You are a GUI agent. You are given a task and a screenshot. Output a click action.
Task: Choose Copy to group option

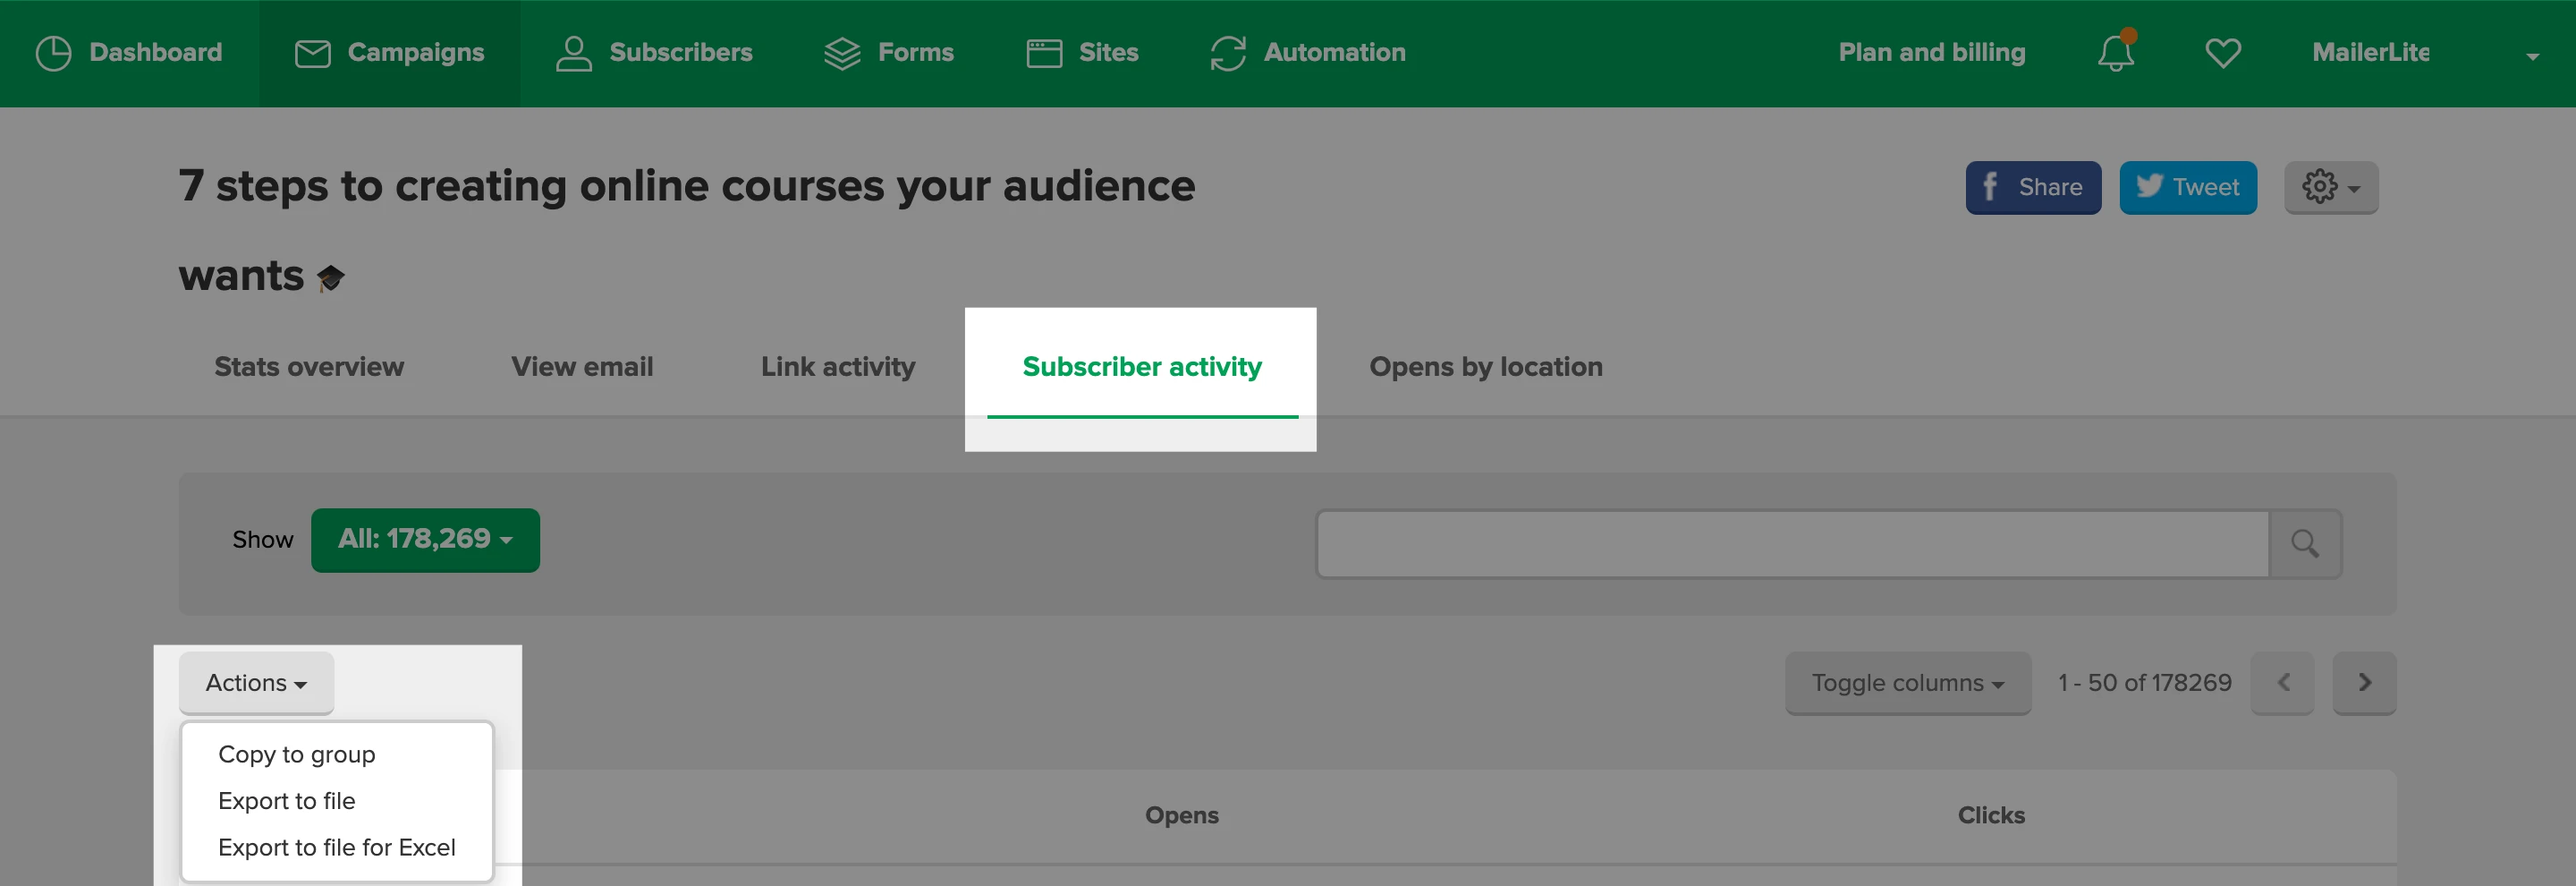pos(296,754)
